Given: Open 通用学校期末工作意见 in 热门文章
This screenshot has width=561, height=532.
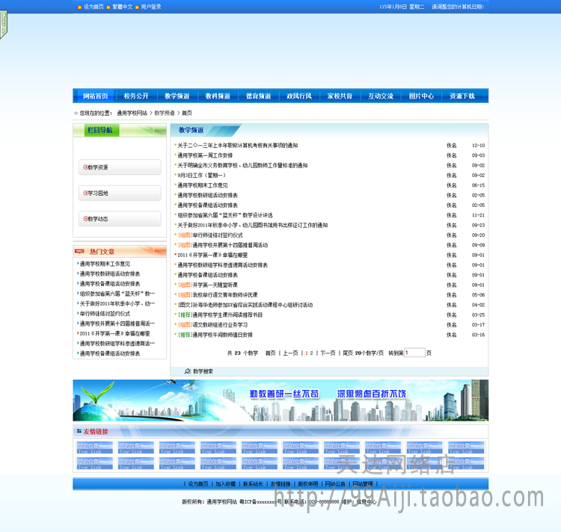Looking at the screenshot, I should point(105,264).
